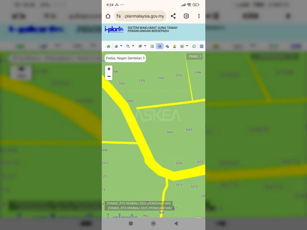
Task: Open the browser tab switcher
Action: point(186,16)
